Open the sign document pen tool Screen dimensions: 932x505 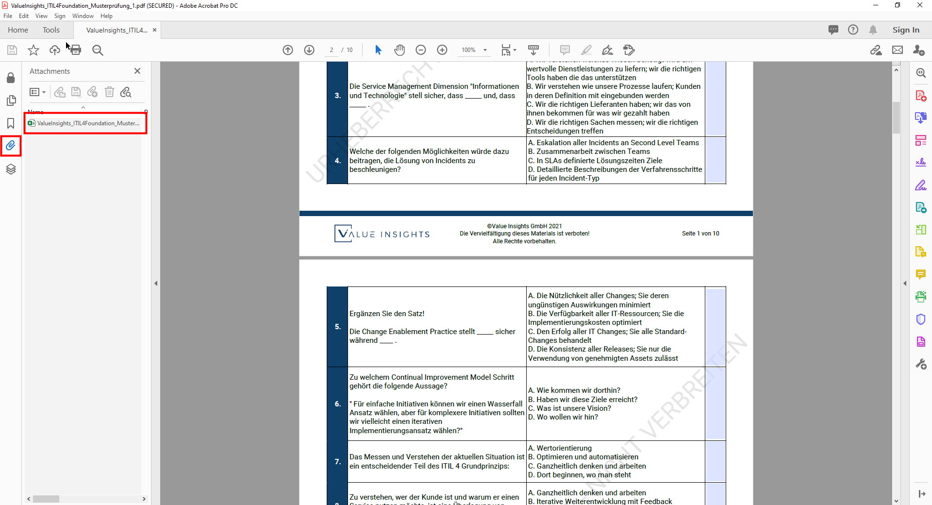tap(607, 50)
